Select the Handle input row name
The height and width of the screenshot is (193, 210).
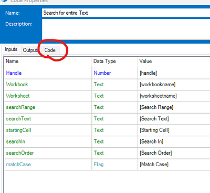(14, 73)
